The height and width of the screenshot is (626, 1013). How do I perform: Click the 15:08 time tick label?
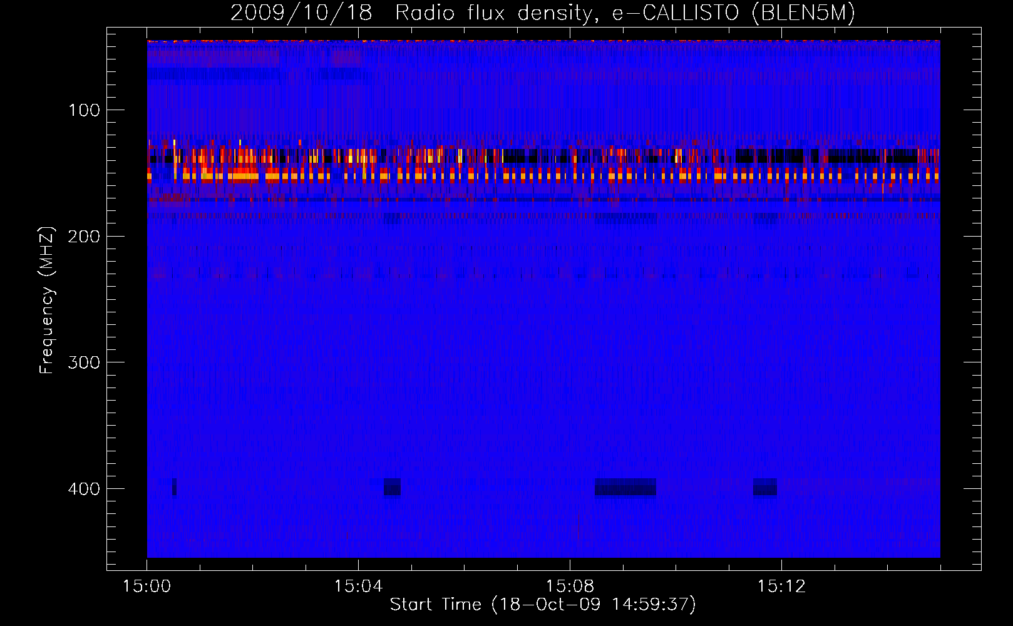click(570, 587)
